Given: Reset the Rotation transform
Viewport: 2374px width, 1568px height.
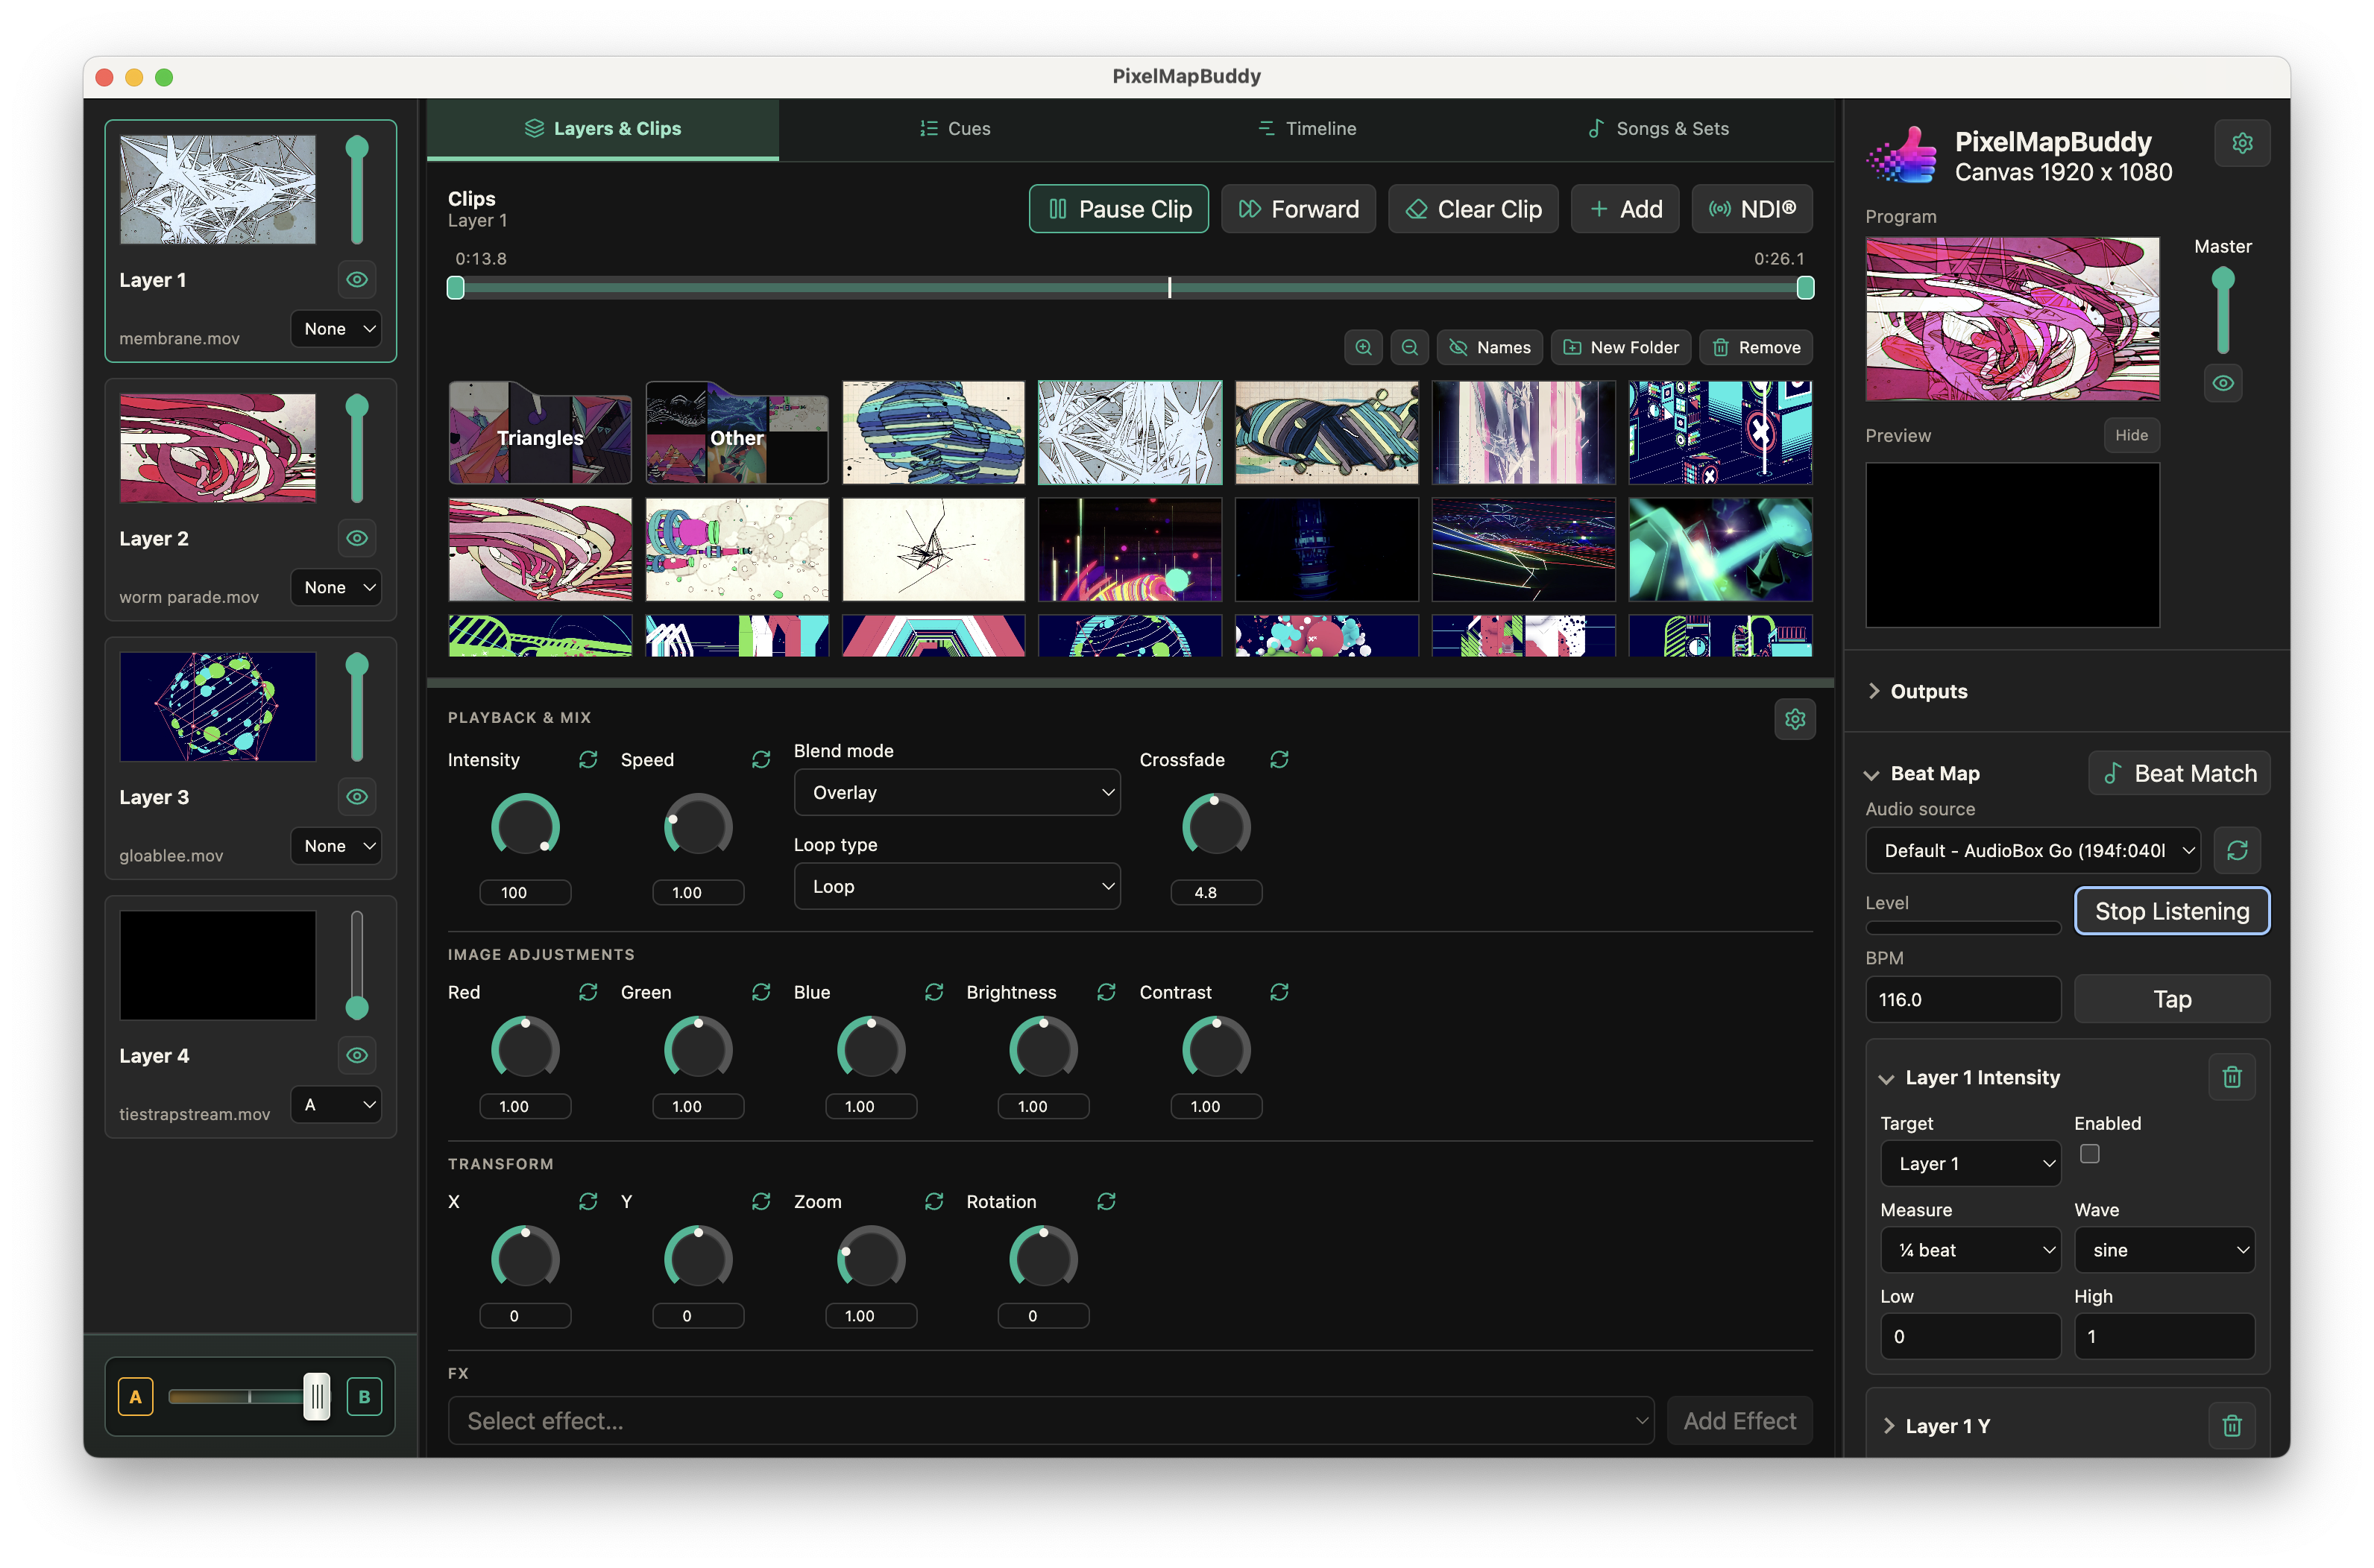Looking at the screenshot, I should [1106, 1201].
